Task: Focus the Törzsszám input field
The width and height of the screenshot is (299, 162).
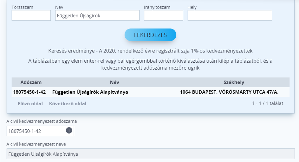Action: tap(31, 16)
